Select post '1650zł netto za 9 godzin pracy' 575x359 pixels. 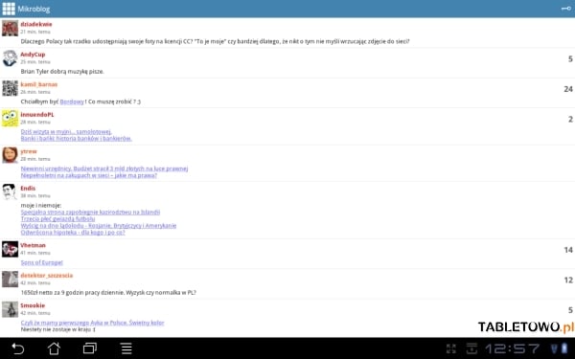click(x=108, y=292)
